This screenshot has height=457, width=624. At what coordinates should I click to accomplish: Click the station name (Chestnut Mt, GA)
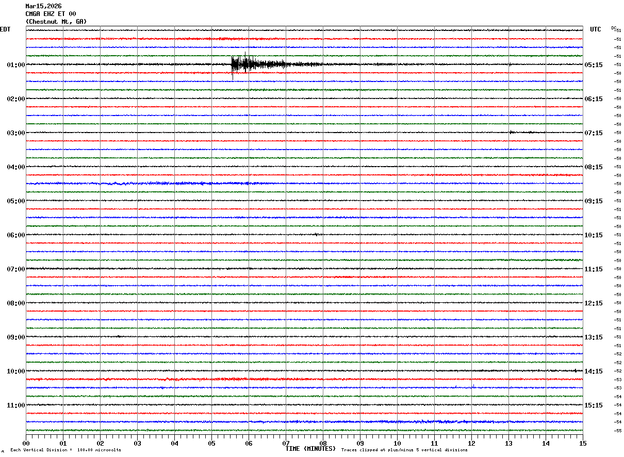point(56,22)
